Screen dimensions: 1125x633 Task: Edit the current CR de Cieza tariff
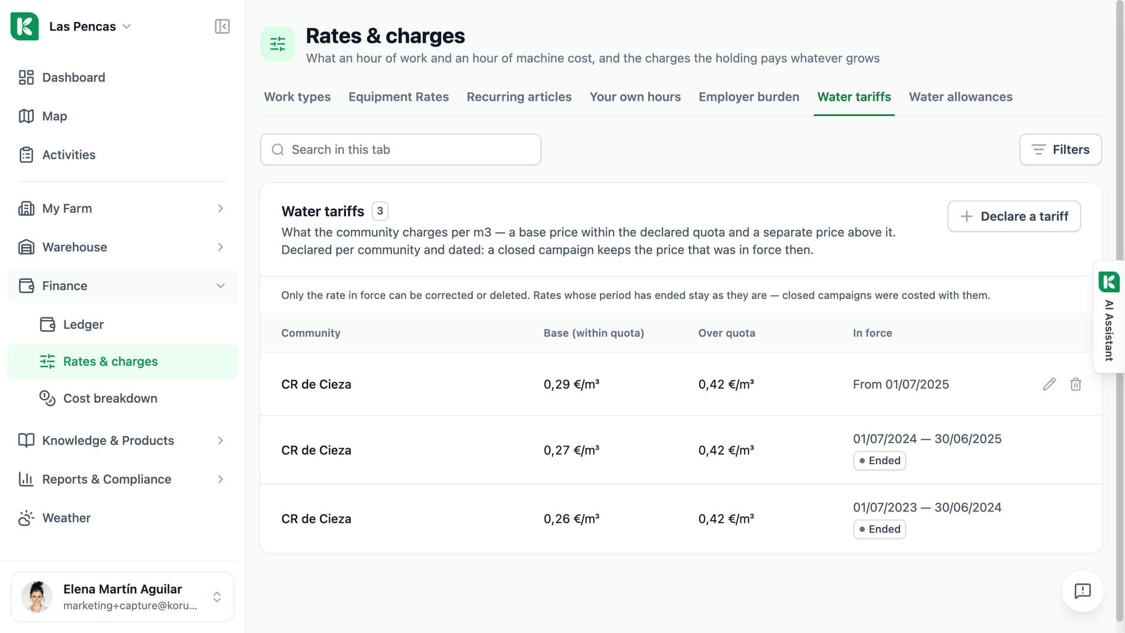click(x=1049, y=384)
